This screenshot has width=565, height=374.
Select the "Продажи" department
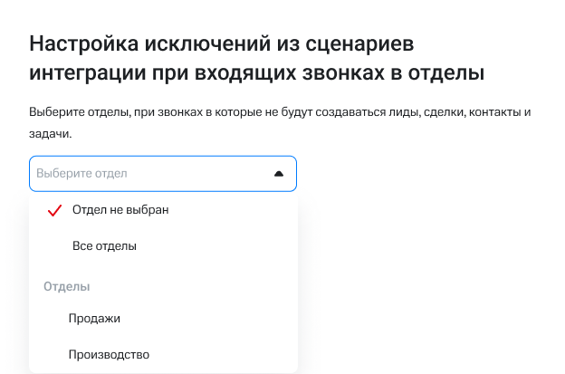click(94, 318)
